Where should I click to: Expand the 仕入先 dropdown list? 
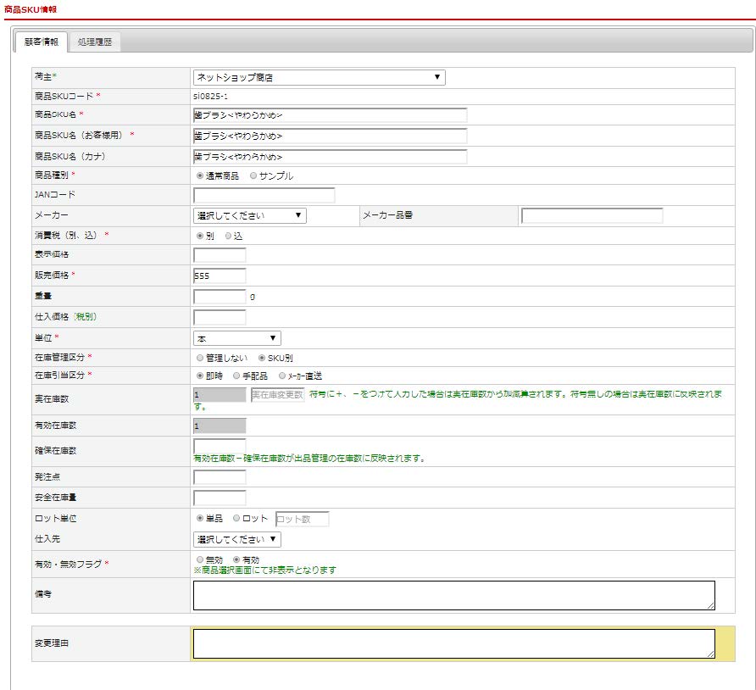click(x=236, y=539)
